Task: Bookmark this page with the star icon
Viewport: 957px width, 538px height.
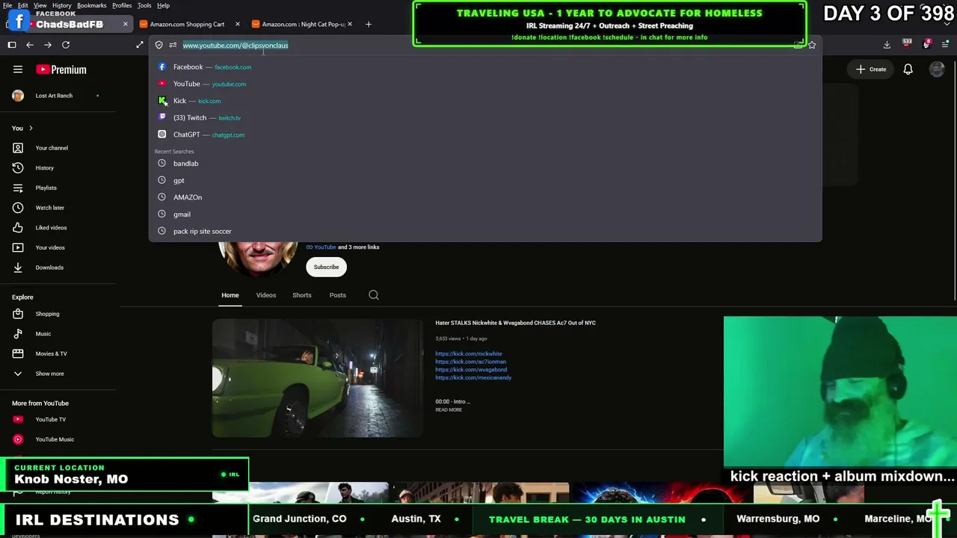Action: coord(812,45)
